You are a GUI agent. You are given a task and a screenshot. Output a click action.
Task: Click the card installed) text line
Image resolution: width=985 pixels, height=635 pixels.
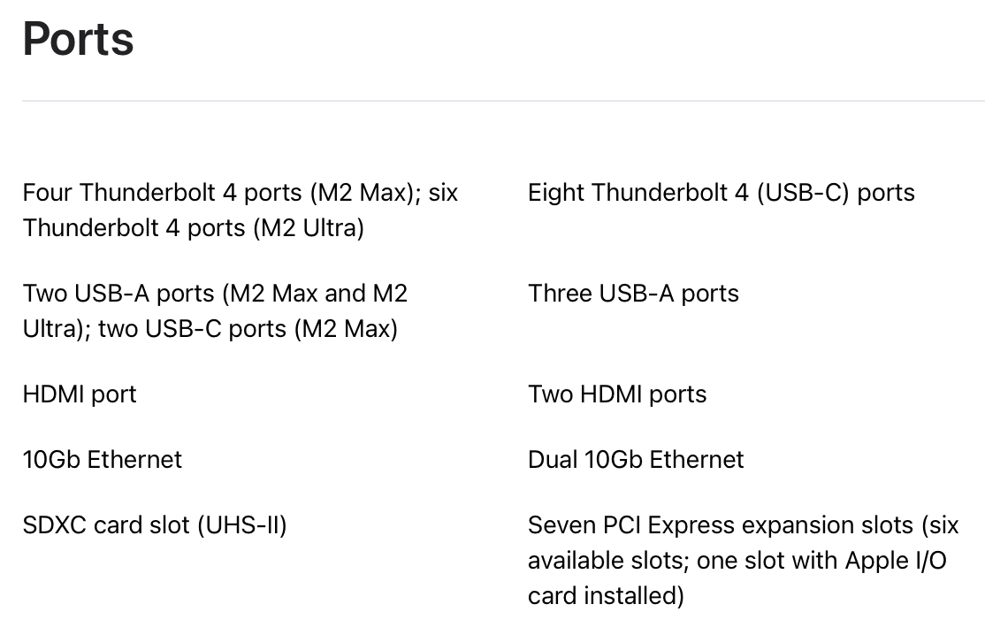[x=606, y=595]
